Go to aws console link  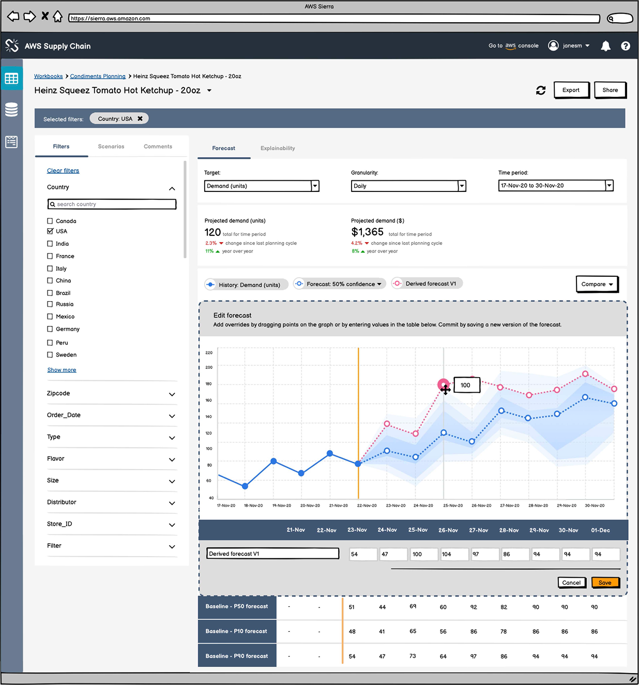(513, 46)
